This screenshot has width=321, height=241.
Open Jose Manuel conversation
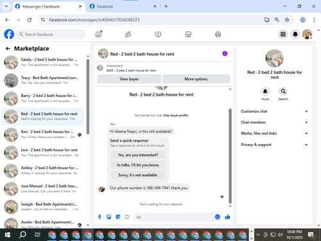tap(43, 188)
